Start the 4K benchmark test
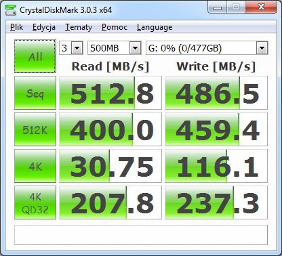 click(x=35, y=166)
